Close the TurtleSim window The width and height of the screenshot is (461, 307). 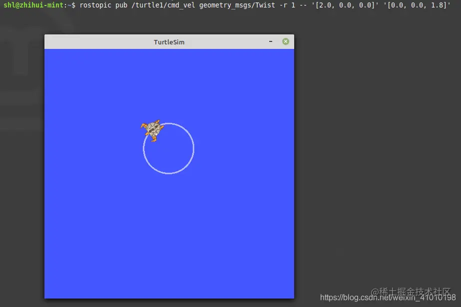coord(286,41)
